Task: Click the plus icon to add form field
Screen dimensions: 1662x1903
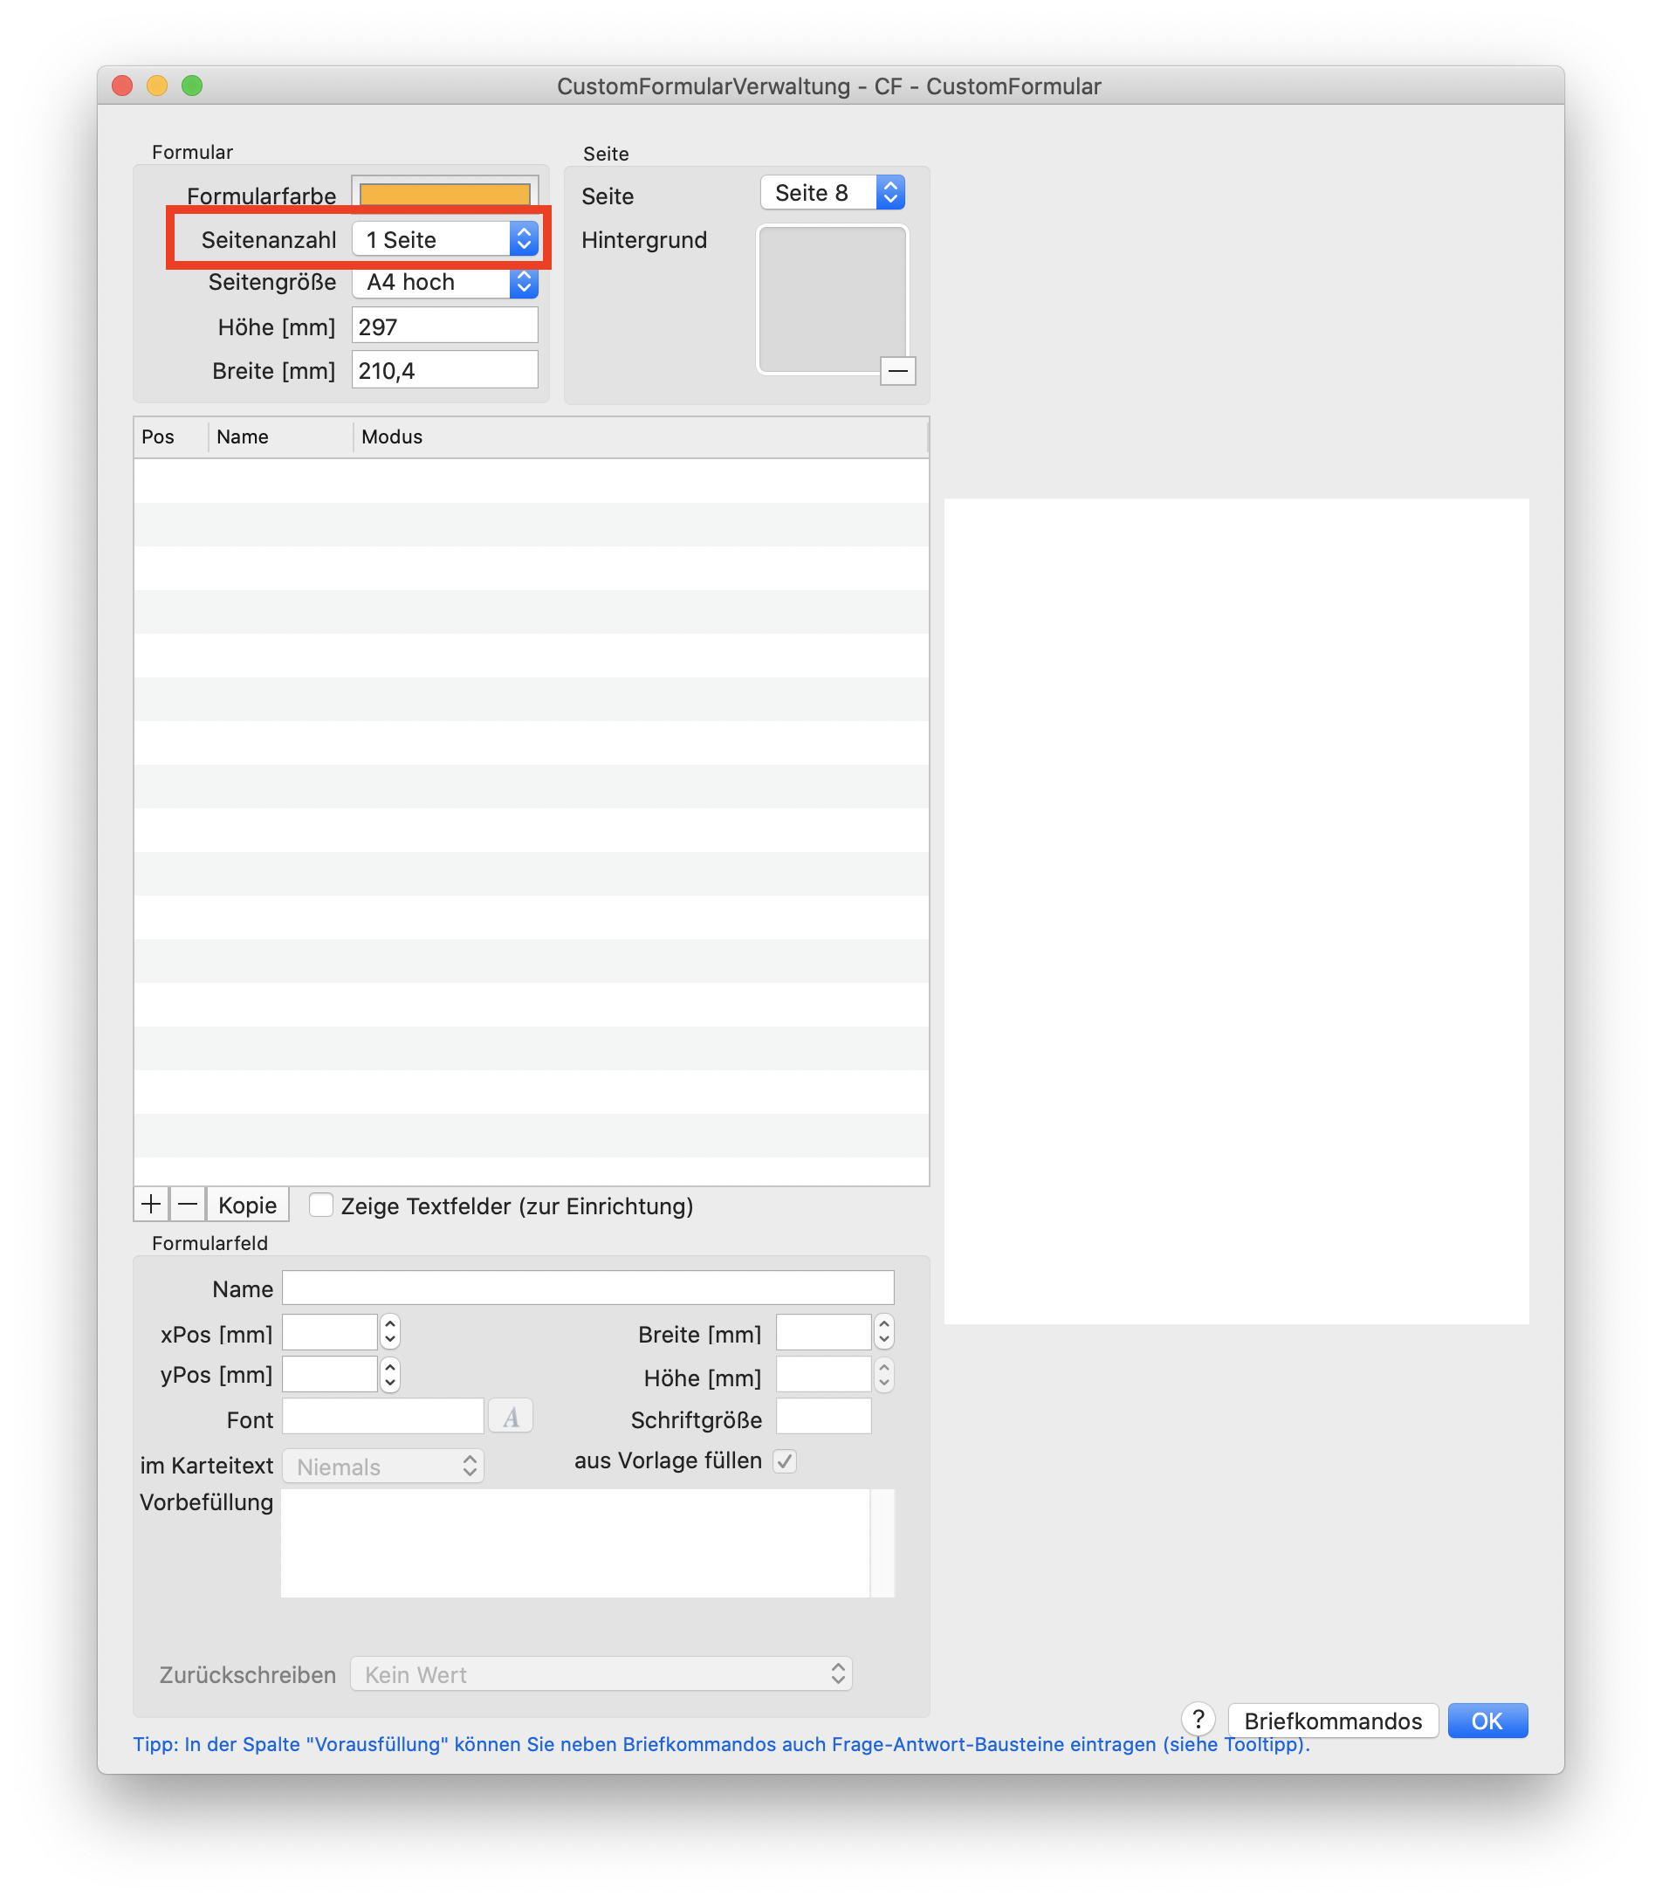Action: (151, 1205)
